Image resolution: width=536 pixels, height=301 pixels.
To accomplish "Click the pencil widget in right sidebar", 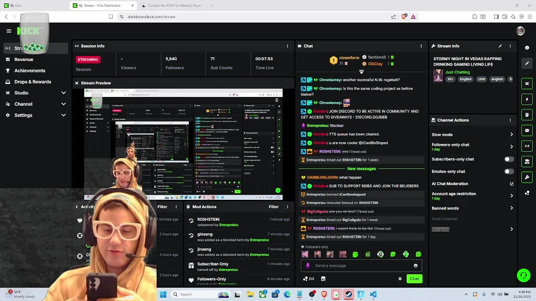I will tap(527, 63).
